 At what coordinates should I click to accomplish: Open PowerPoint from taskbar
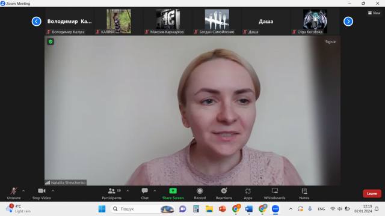pyautogui.click(x=223, y=209)
